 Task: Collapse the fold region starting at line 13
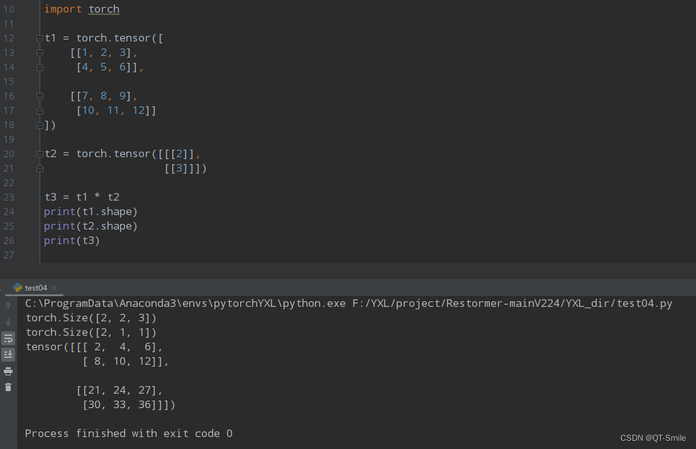[x=40, y=52]
